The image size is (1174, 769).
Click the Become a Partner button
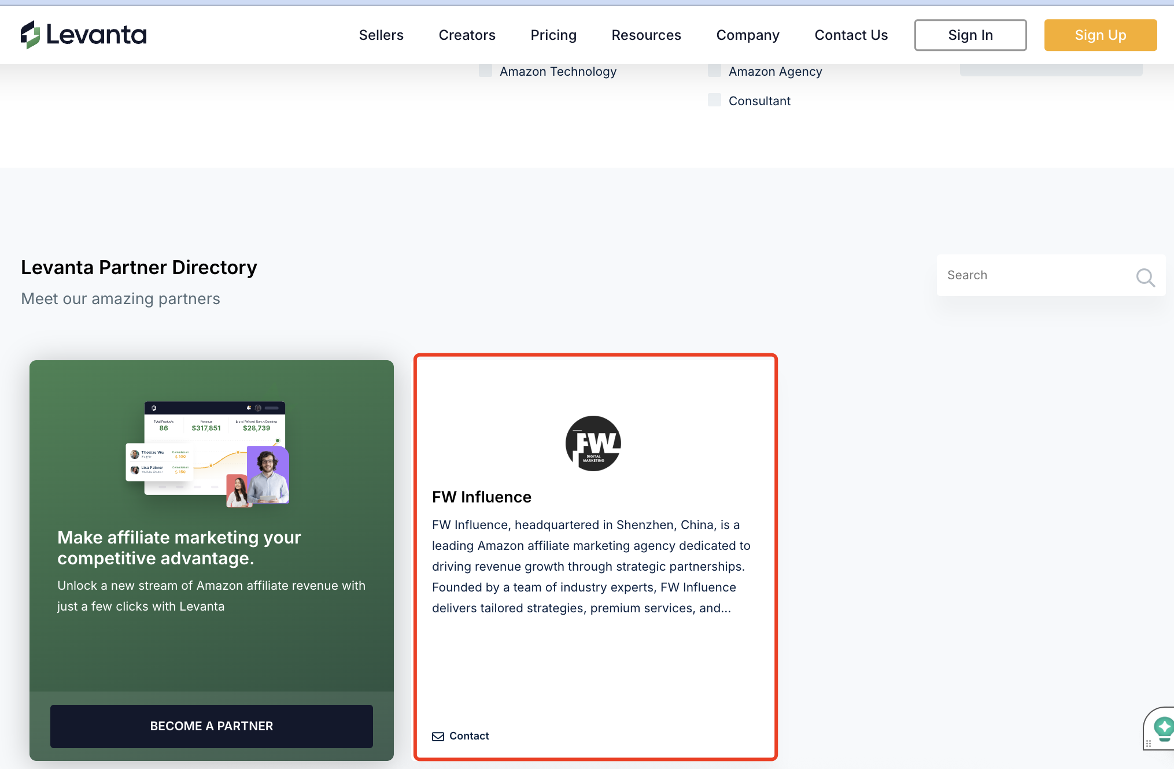point(211,726)
